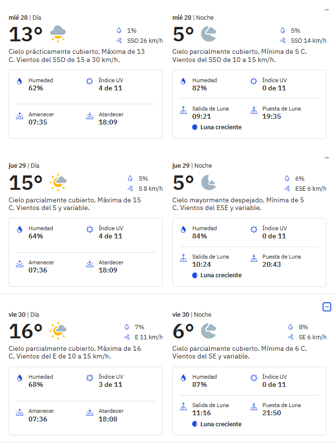Select the vie 30 | Día heading
Screen dimensions: 336x445
click(x=24, y=314)
